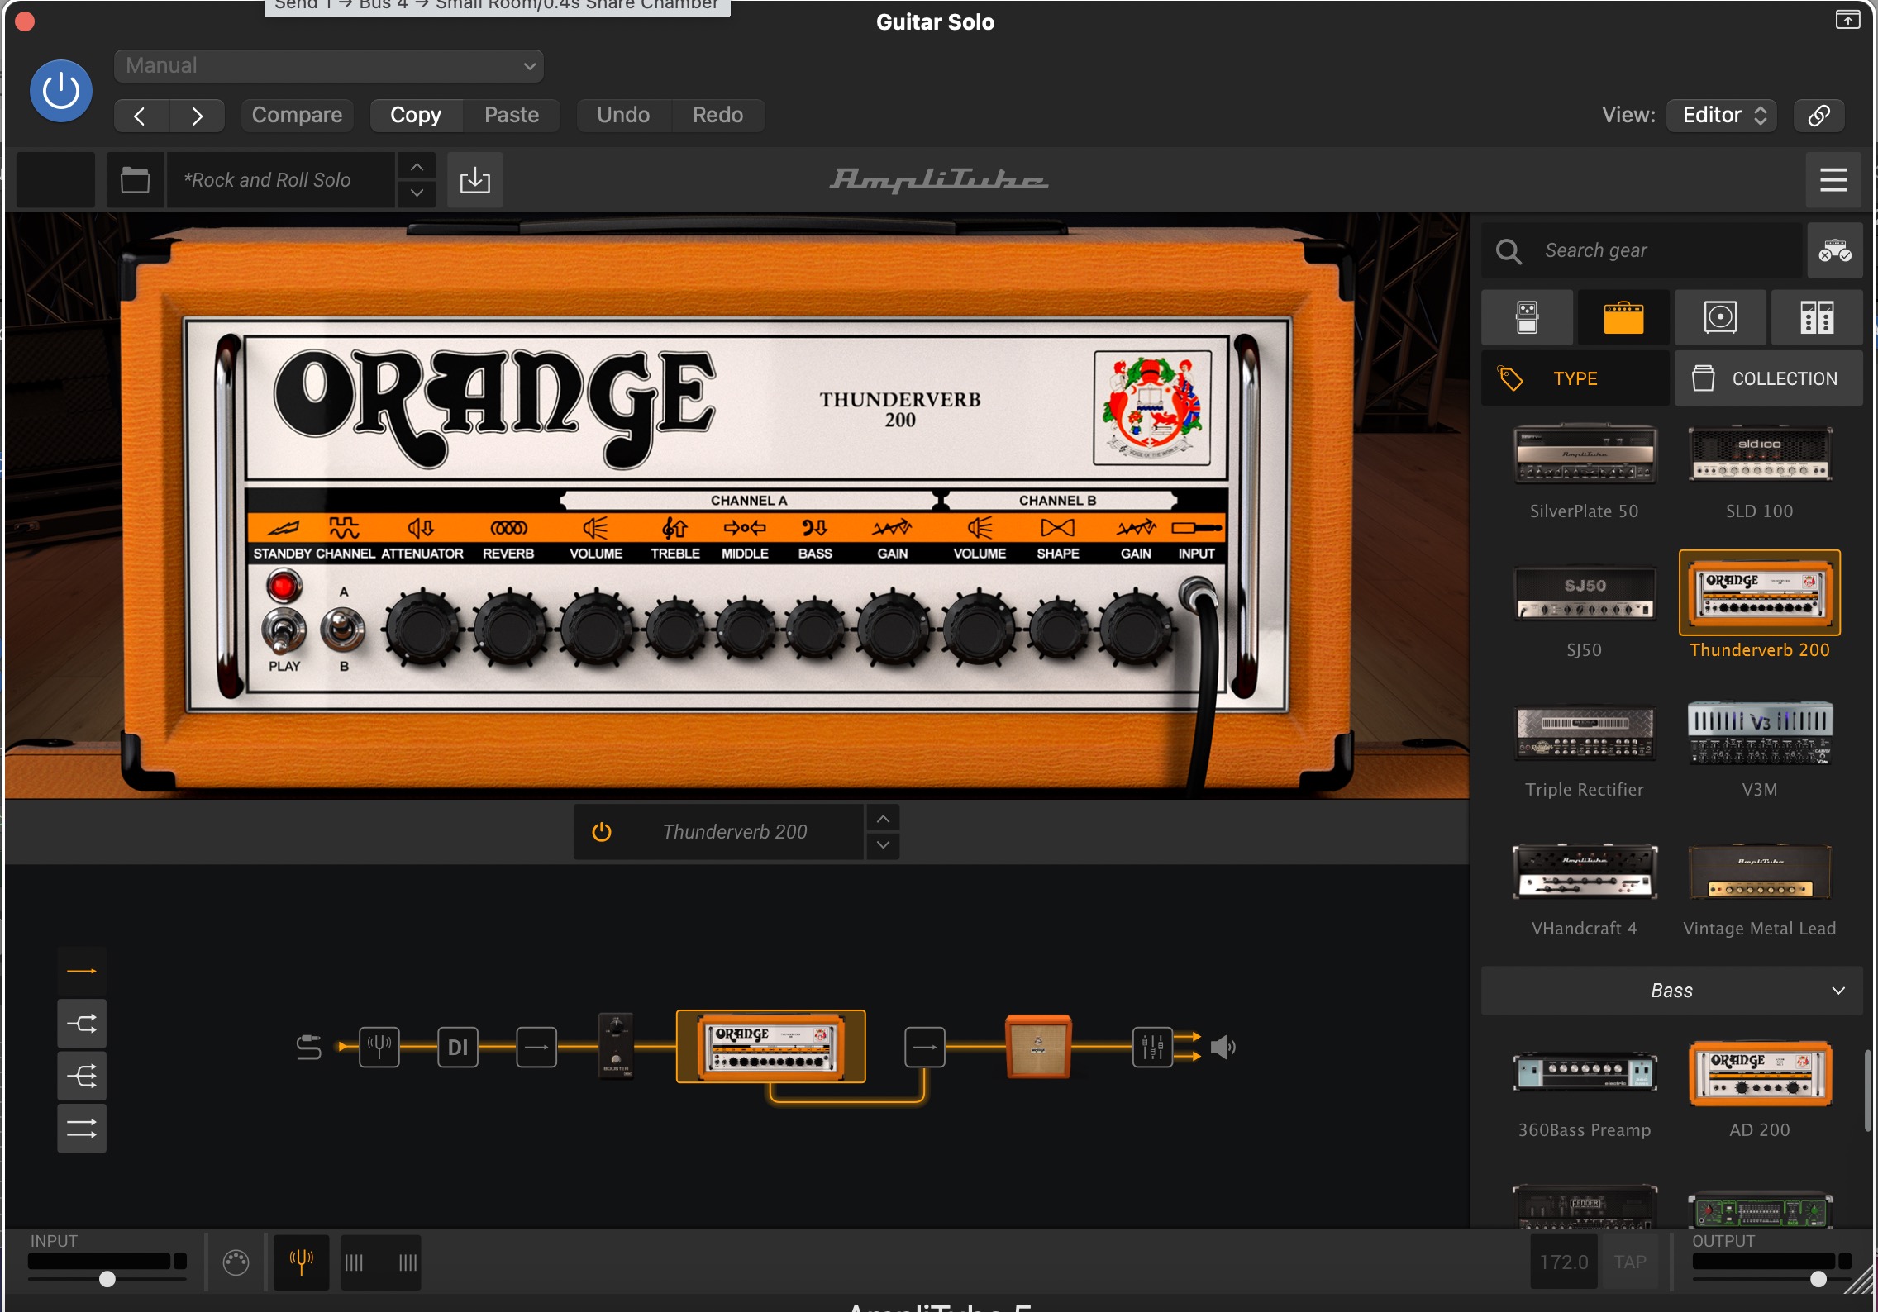The width and height of the screenshot is (1878, 1312).
Task: Choose the two-way split signal chain layout
Action: [x=82, y=1024]
